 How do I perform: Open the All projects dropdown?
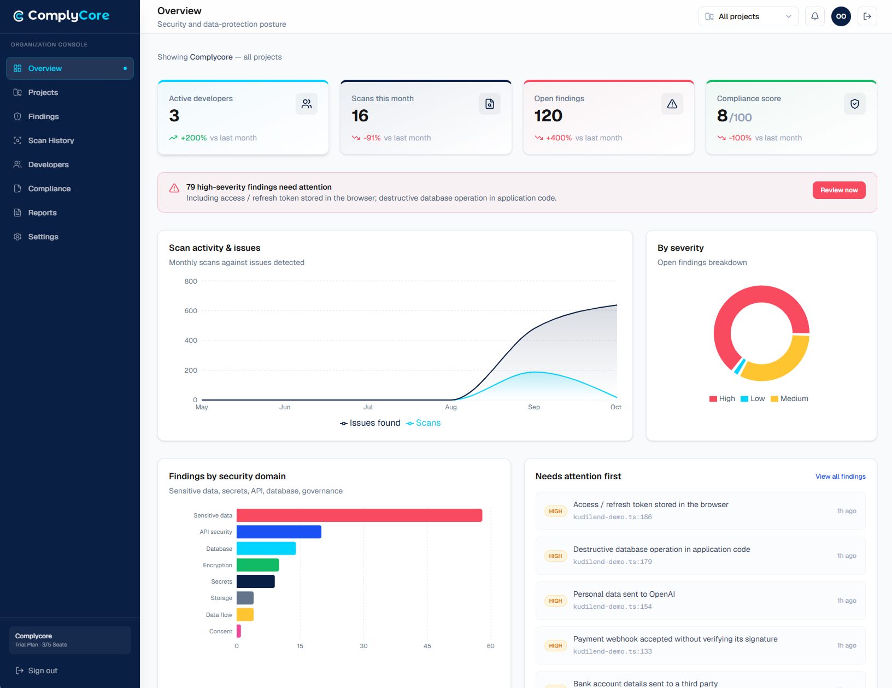click(748, 16)
